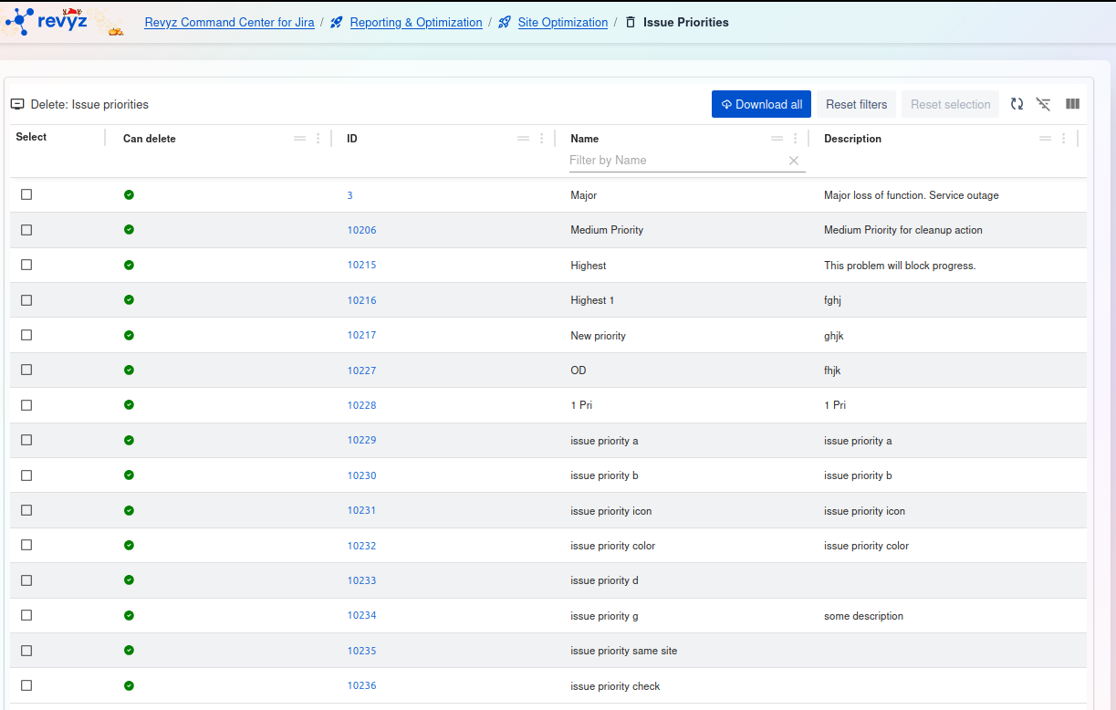This screenshot has width=1116, height=710.
Task: Click the refresh table icon
Action: [x=1017, y=104]
